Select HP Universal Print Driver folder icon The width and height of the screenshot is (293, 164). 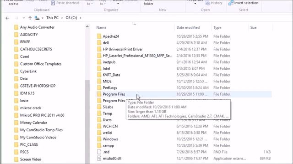99,49
